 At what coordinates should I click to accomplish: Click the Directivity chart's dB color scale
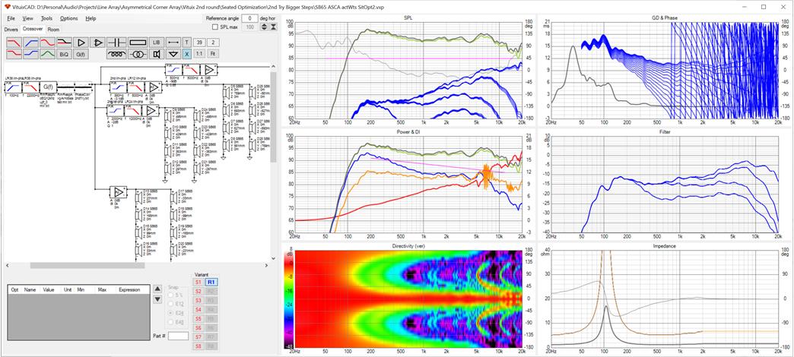(289, 299)
